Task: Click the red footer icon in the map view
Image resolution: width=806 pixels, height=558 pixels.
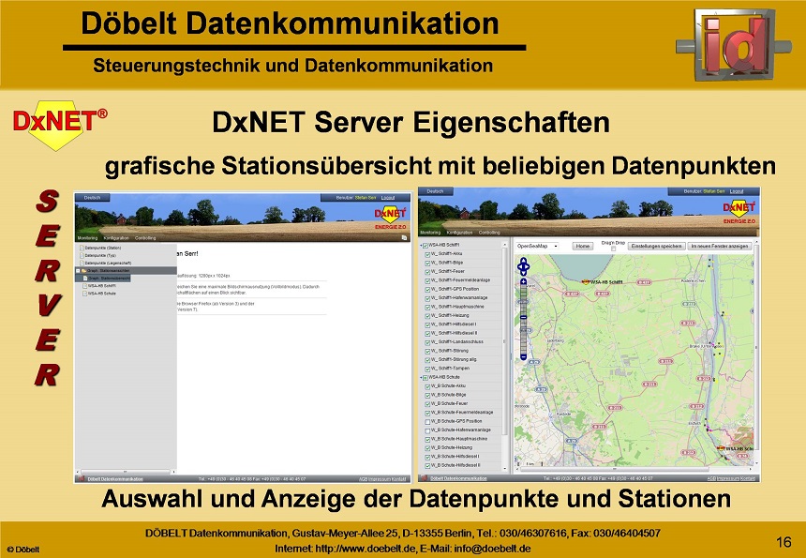Action: (425, 478)
